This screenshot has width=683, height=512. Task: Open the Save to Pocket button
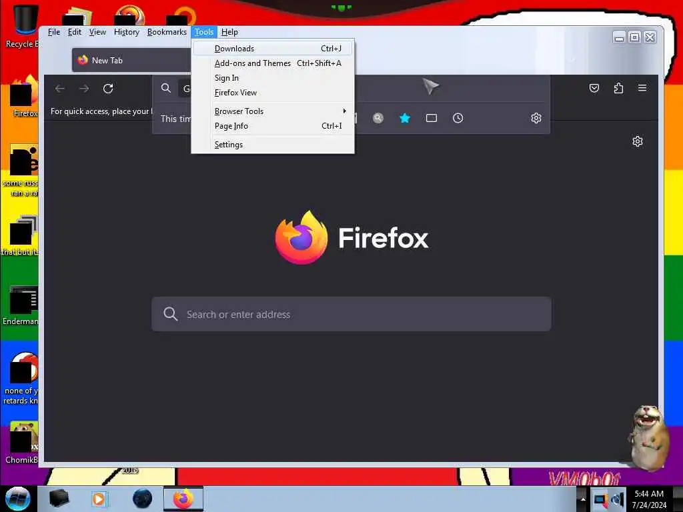coord(594,89)
